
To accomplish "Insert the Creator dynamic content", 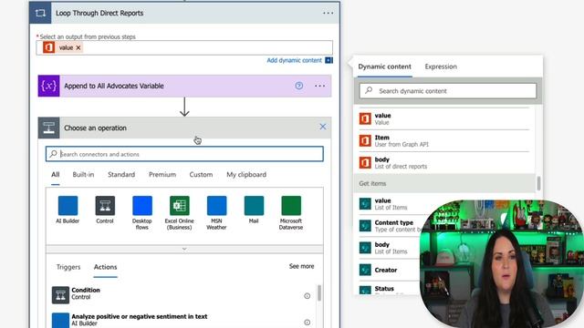I will [x=390, y=270].
